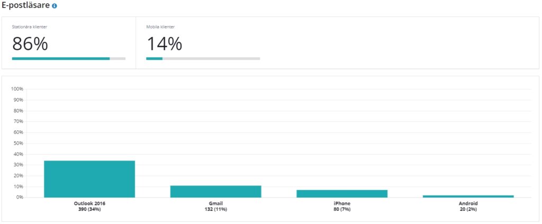Click the Outlook 2016 axis label

click(89, 203)
